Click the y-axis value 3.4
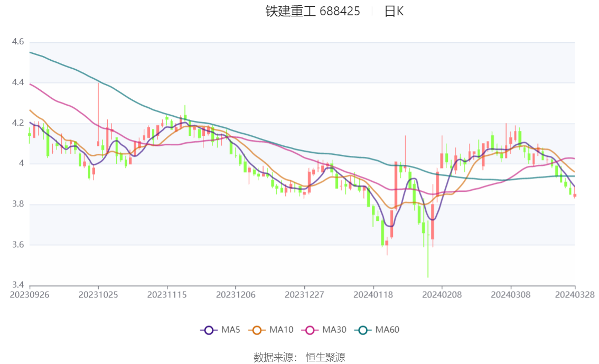The image size is (599, 364). [x=18, y=285]
